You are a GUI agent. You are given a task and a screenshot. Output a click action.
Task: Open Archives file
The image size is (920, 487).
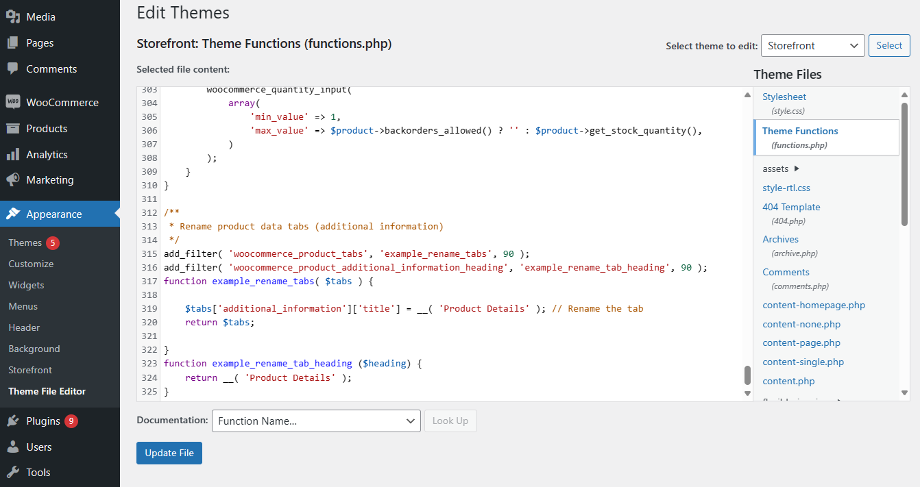coord(780,239)
